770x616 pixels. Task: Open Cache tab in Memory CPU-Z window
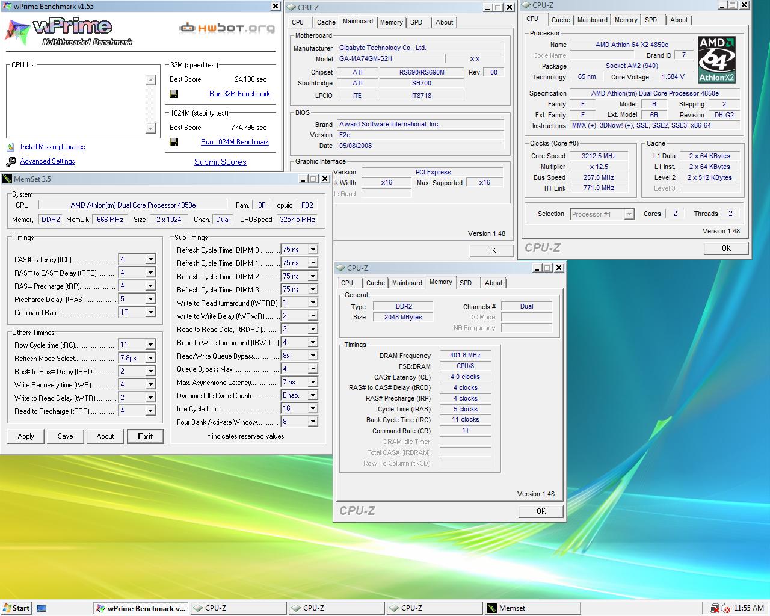(375, 283)
